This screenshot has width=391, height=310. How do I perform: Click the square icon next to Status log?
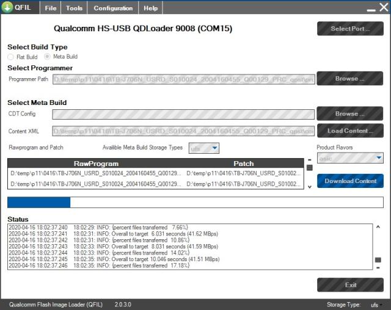click(378, 260)
